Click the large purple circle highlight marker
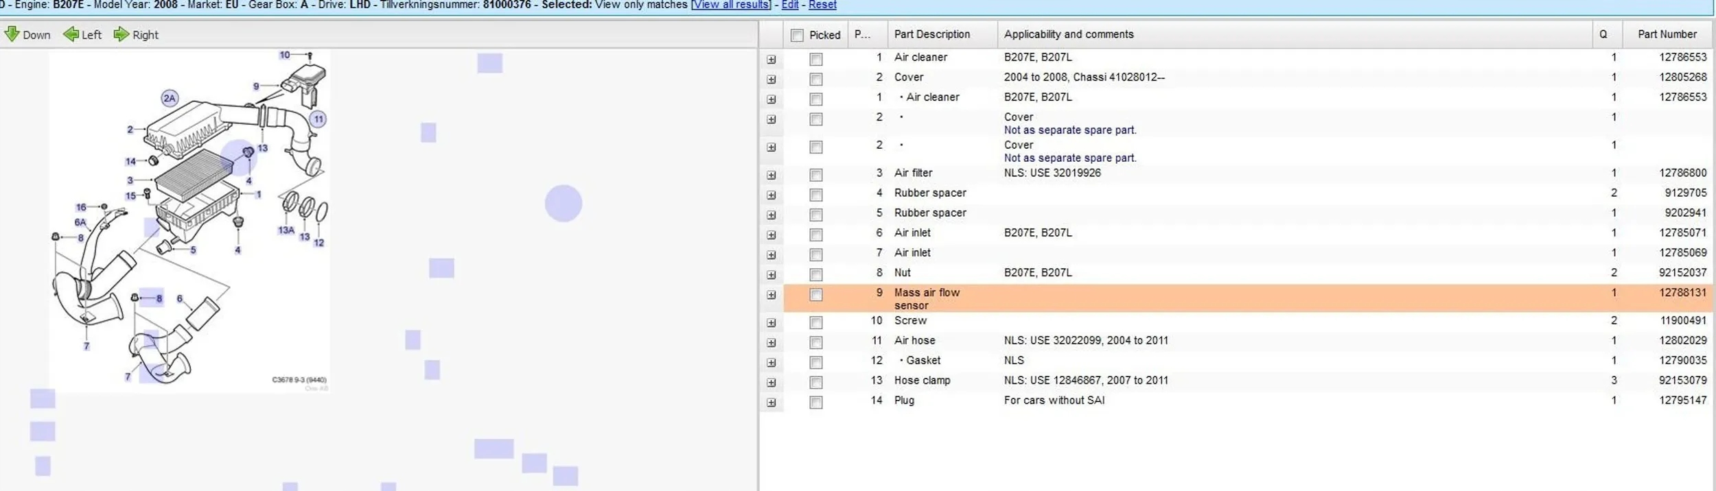This screenshot has height=491, width=1716. (563, 203)
